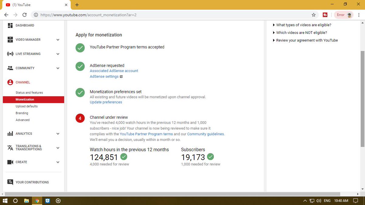Click the 10:40 AM clock

tap(341, 201)
